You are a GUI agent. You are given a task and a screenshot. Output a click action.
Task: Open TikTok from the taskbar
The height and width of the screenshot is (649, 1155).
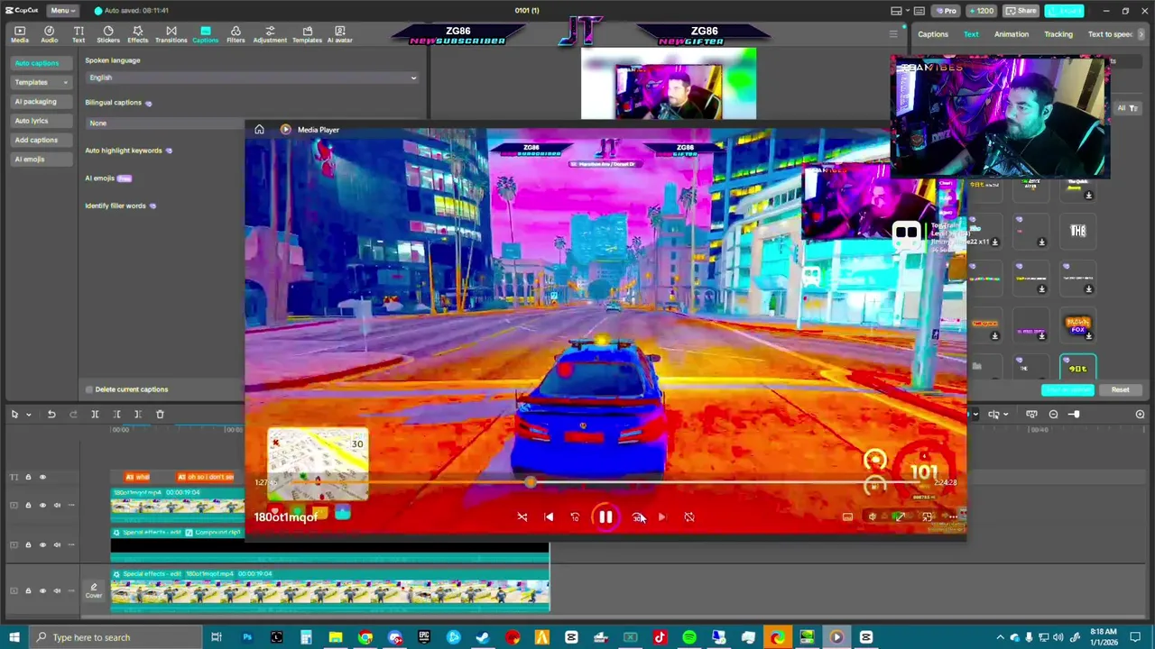click(x=660, y=637)
